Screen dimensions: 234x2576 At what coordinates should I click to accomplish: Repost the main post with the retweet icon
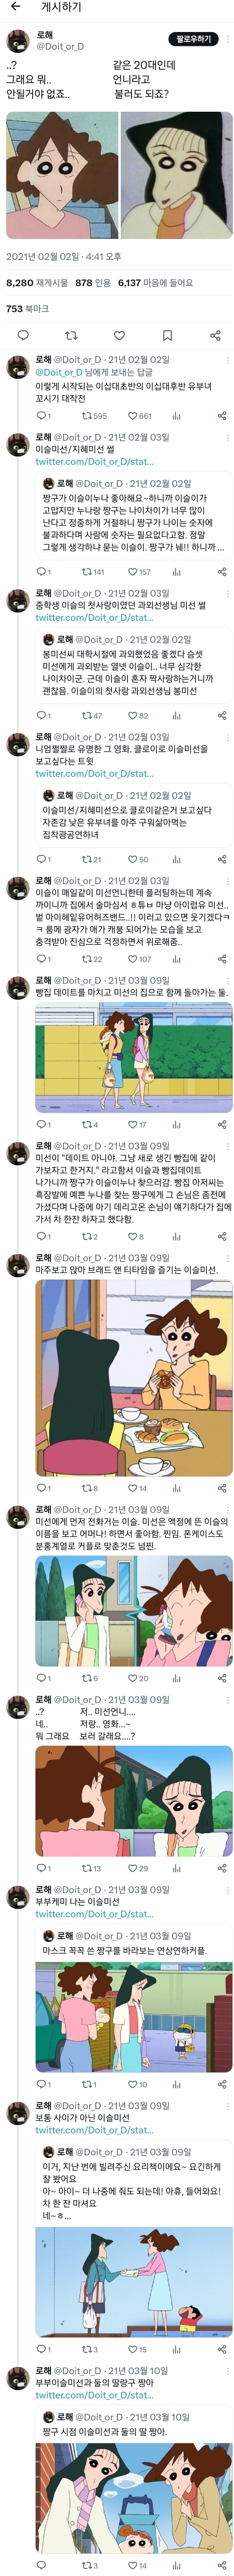[70, 335]
